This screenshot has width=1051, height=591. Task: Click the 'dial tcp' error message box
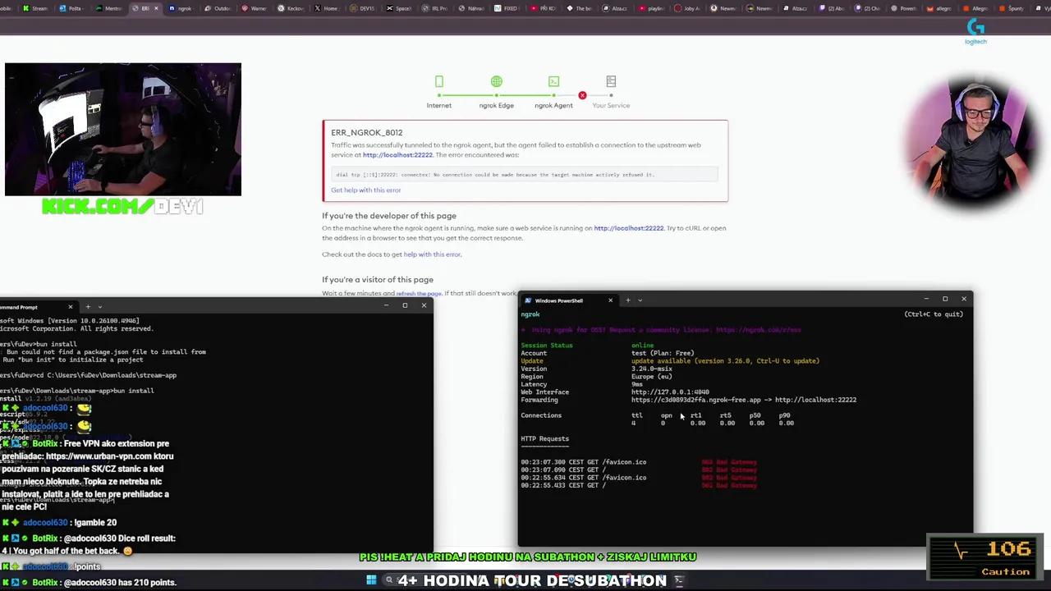[x=525, y=174]
